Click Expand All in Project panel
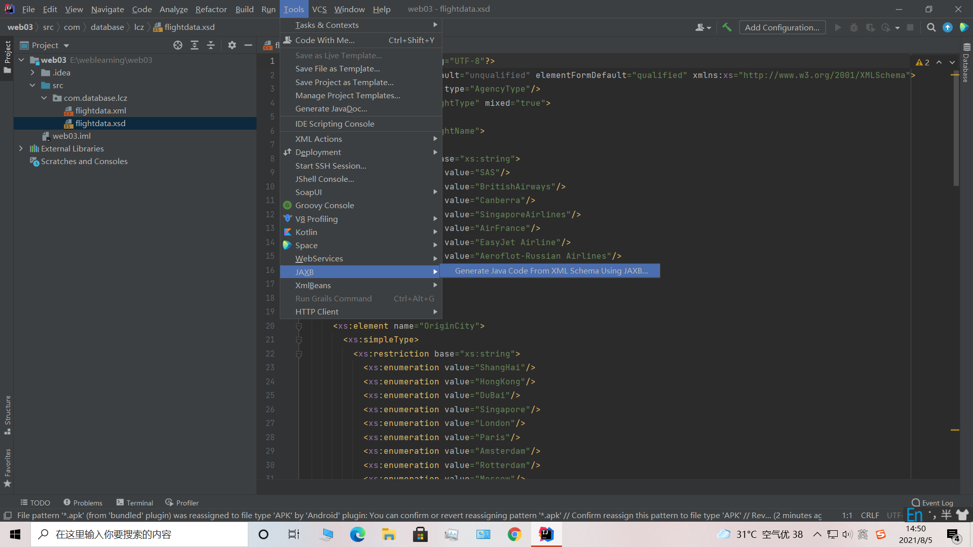 pyautogui.click(x=195, y=45)
